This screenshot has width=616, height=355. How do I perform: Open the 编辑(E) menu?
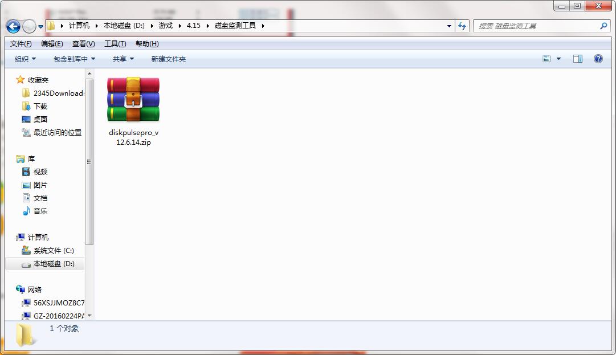point(52,43)
